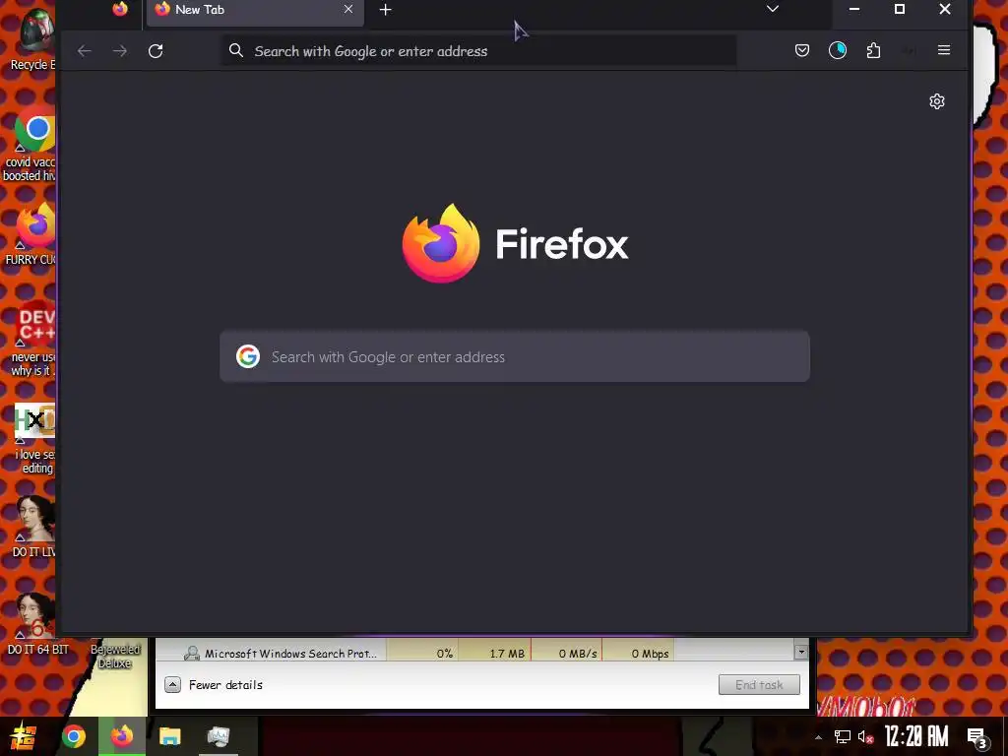Click Task Manager scrollbar down arrow
Image resolution: width=1008 pixels, height=756 pixels.
tap(801, 652)
